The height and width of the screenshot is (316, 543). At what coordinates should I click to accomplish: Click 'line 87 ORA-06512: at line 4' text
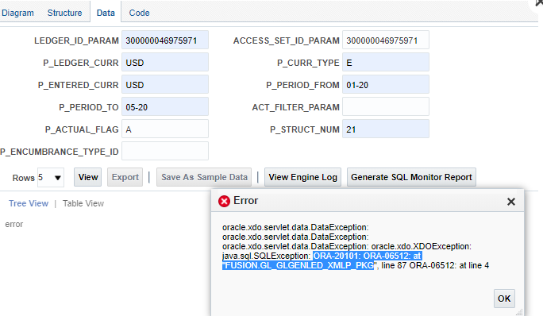(x=435, y=265)
